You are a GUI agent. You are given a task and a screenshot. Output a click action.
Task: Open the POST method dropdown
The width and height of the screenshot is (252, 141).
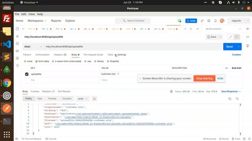[x=33, y=47]
